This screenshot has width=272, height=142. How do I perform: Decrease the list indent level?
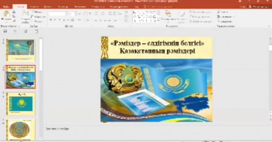(110, 14)
